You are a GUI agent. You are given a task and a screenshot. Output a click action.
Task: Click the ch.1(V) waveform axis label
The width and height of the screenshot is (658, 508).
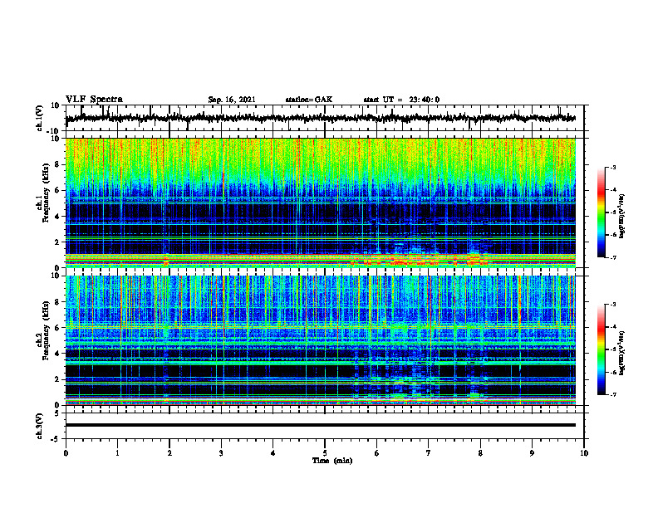pos(40,118)
